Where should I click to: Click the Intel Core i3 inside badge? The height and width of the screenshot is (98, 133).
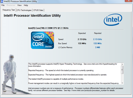tap(43, 40)
